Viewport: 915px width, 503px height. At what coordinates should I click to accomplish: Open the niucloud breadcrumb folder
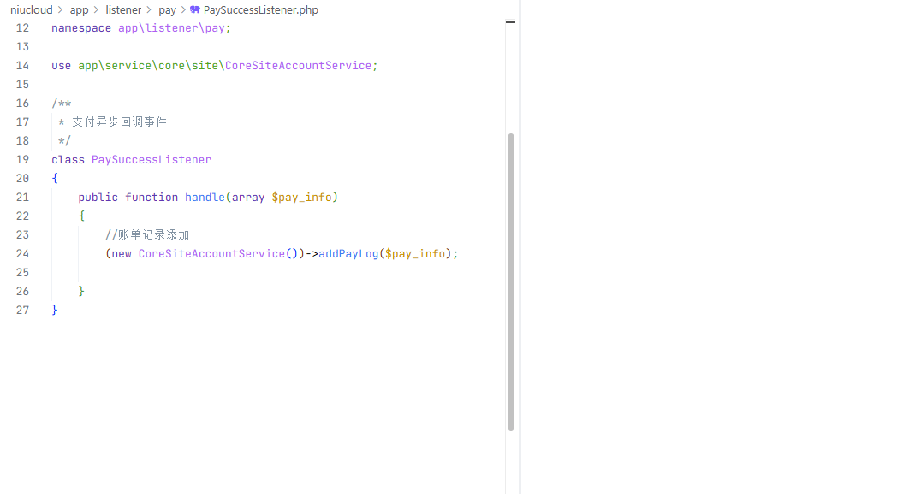(x=31, y=10)
